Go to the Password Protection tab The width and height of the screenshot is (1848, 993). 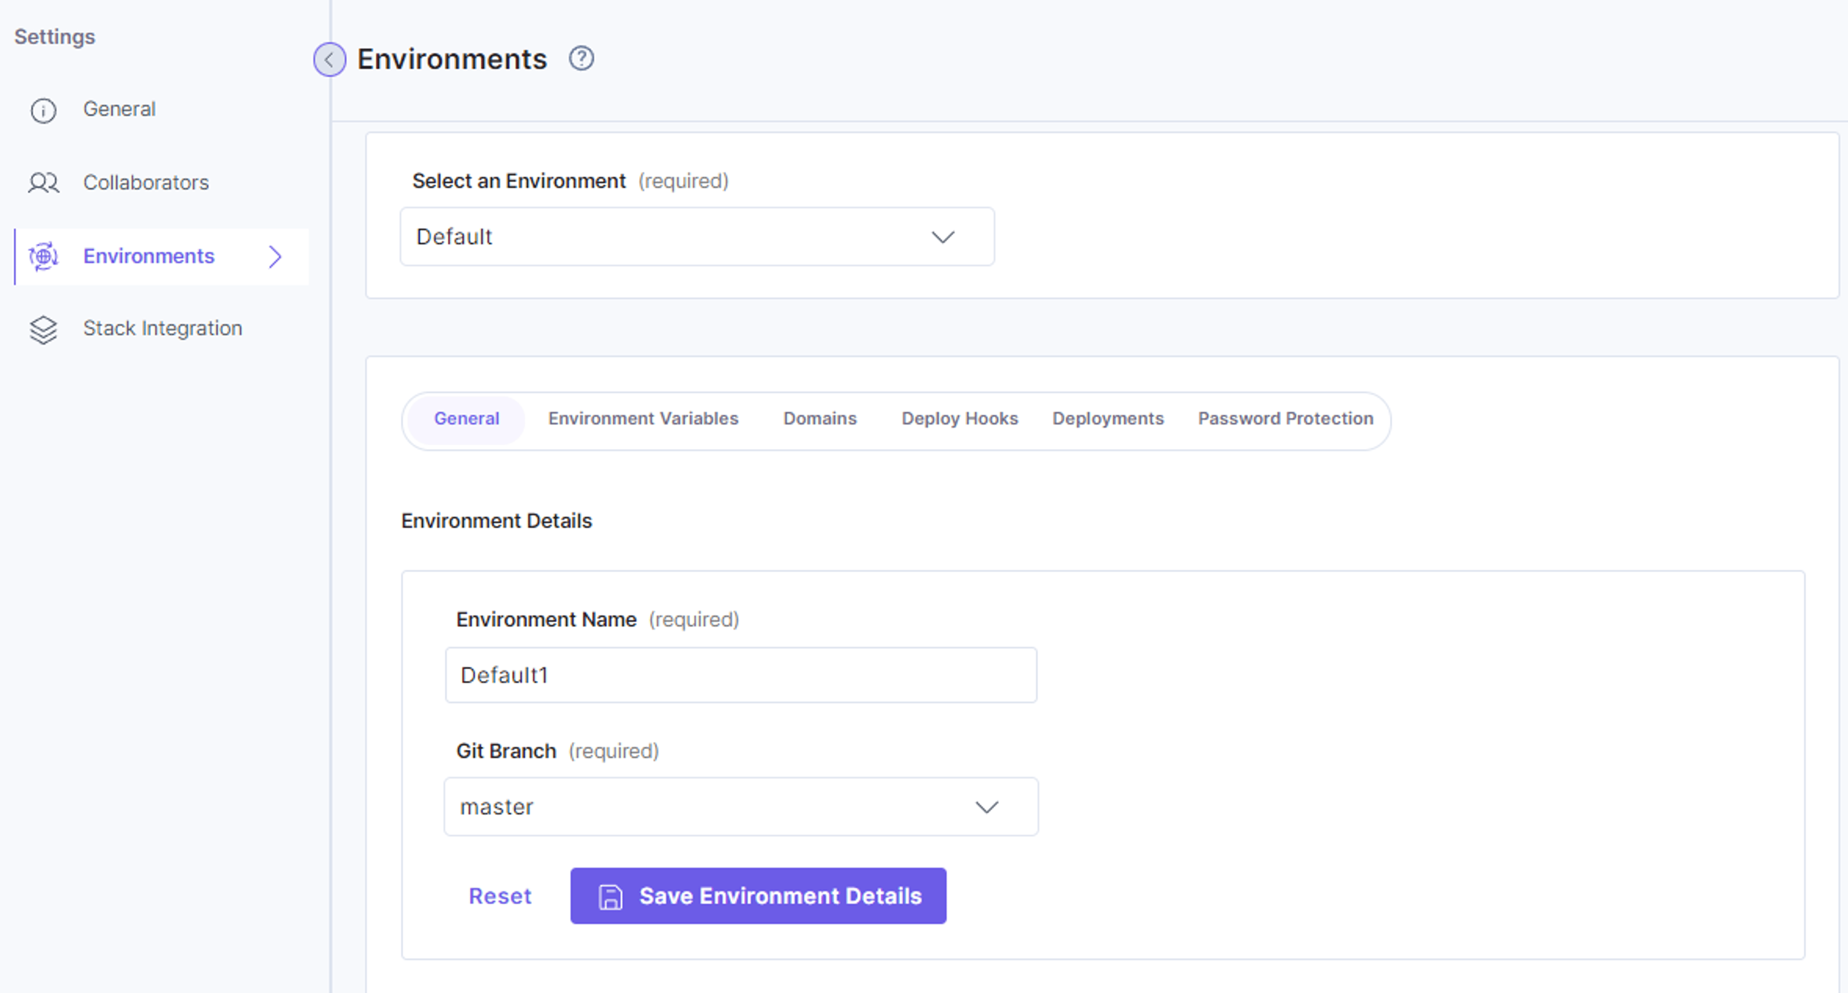1285,419
